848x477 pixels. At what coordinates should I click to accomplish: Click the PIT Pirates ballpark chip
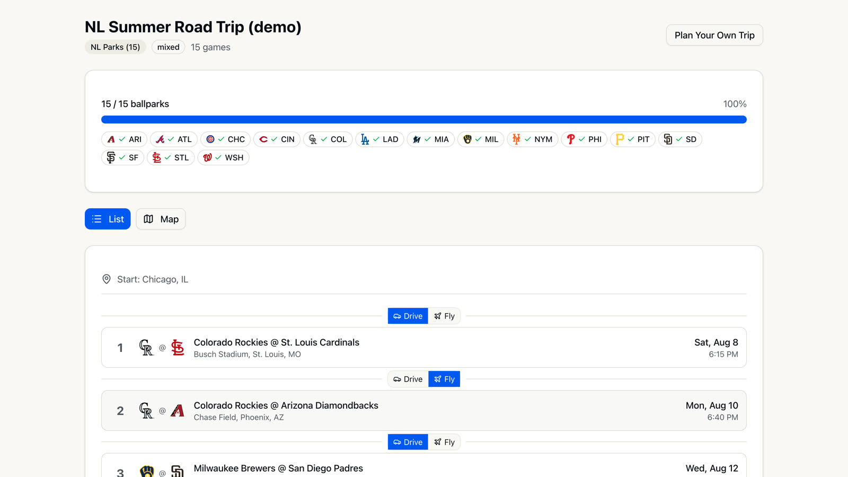633,139
